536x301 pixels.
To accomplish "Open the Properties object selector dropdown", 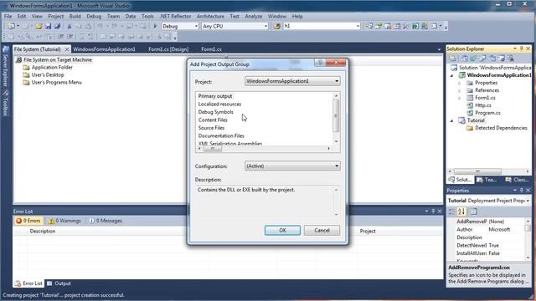I will click(528, 201).
